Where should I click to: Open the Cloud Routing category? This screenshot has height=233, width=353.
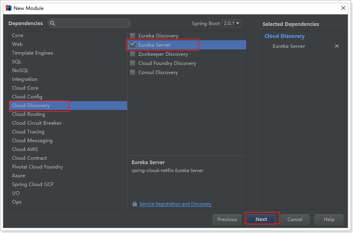[68, 114]
